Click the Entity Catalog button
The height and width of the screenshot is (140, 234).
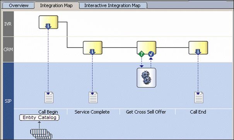point(39,118)
